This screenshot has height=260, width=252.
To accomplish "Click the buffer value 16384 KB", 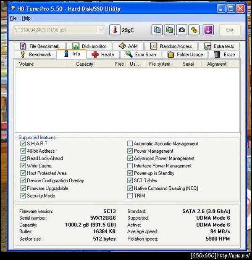I will click(x=104, y=231).
